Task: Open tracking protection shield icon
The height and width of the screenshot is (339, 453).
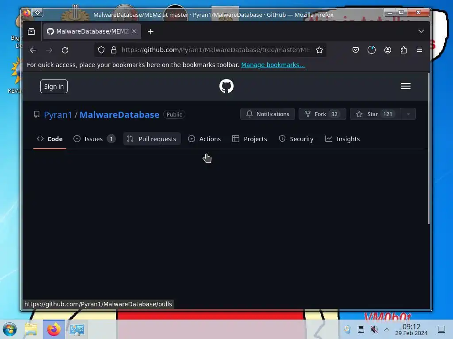Action: click(x=101, y=50)
